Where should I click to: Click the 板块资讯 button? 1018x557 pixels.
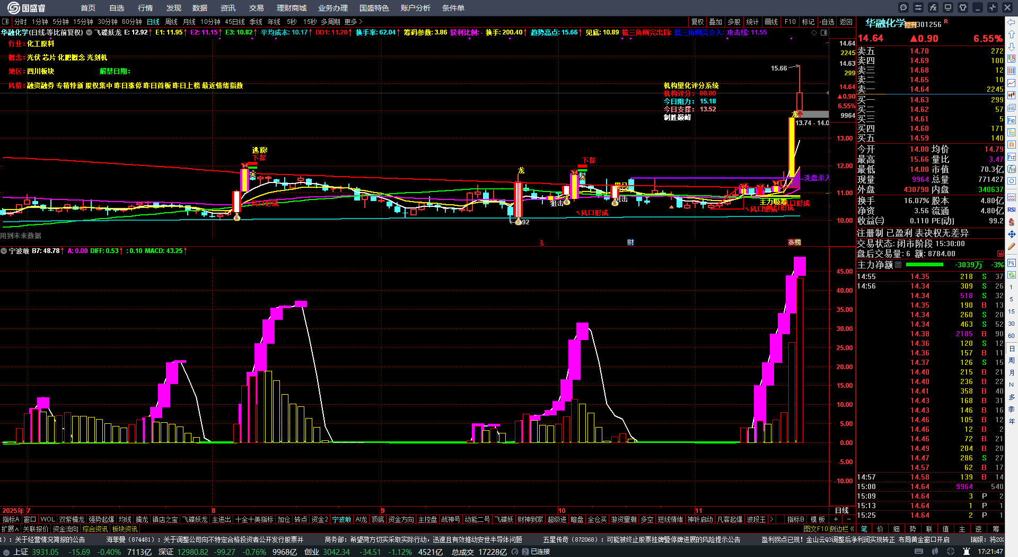125,529
